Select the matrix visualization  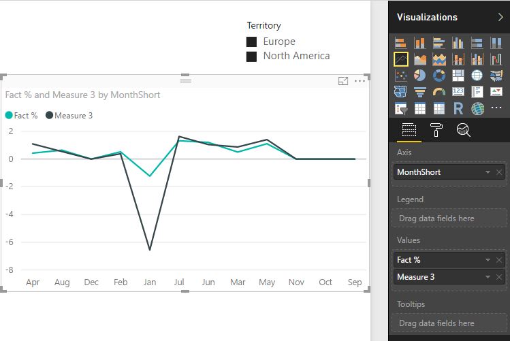[x=439, y=109]
